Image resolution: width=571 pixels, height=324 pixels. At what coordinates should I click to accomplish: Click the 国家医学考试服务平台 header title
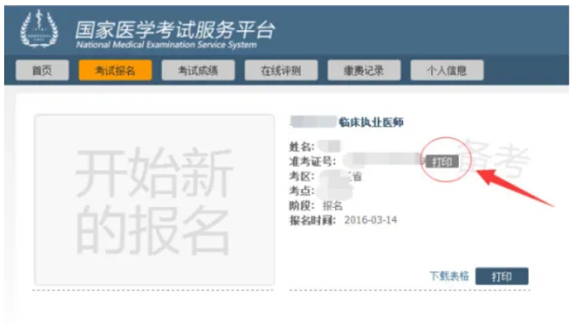coord(175,29)
